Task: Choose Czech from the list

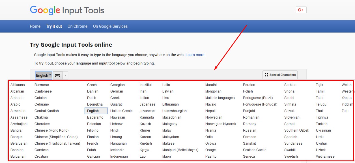Action: 92,85
